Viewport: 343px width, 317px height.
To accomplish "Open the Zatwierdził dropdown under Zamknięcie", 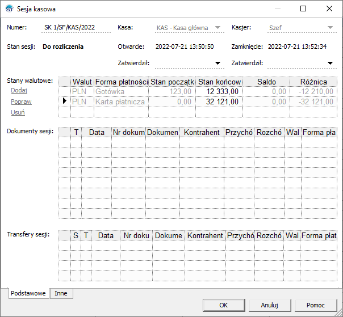I will coord(331,64).
